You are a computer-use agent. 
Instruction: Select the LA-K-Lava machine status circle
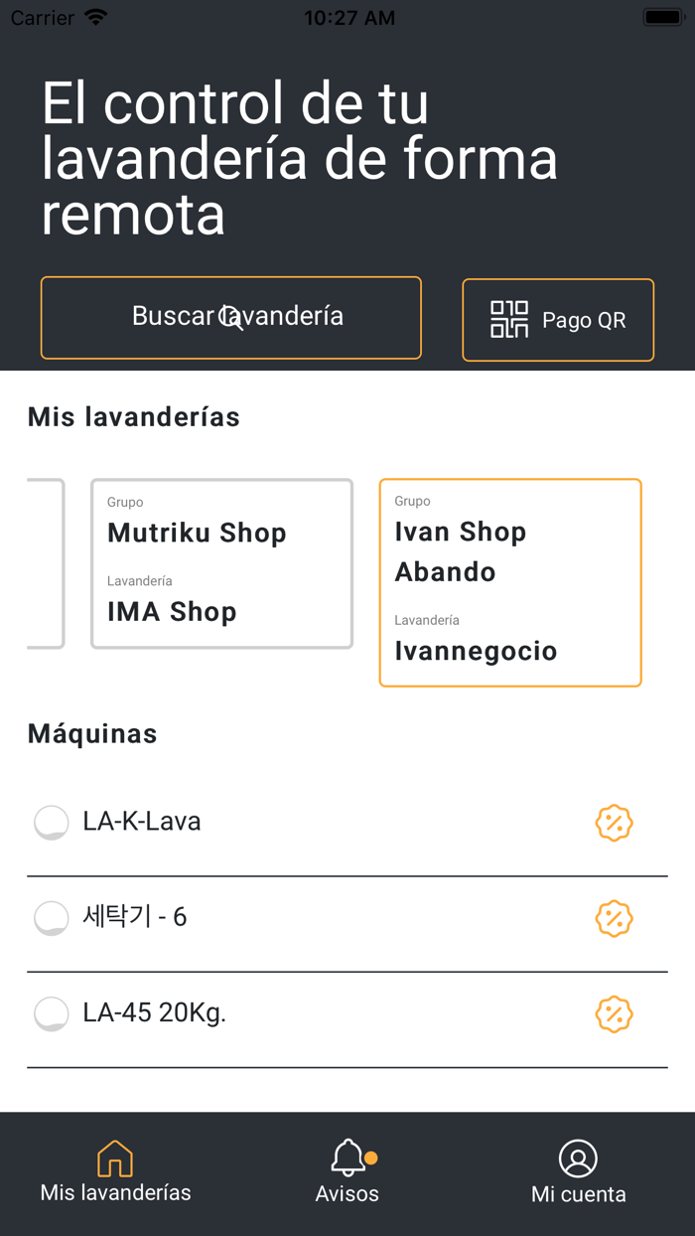tap(52, 823)
